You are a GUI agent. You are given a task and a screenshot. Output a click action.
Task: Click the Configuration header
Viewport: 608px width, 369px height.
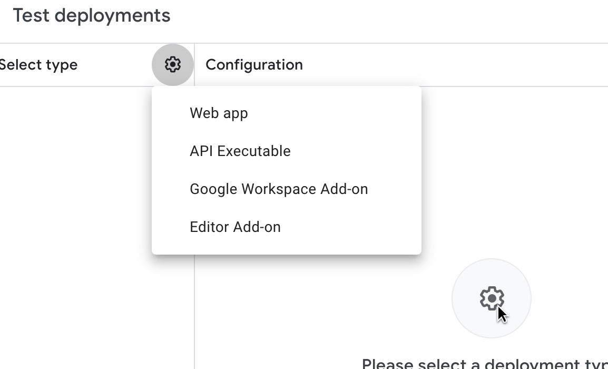point(254,65)
